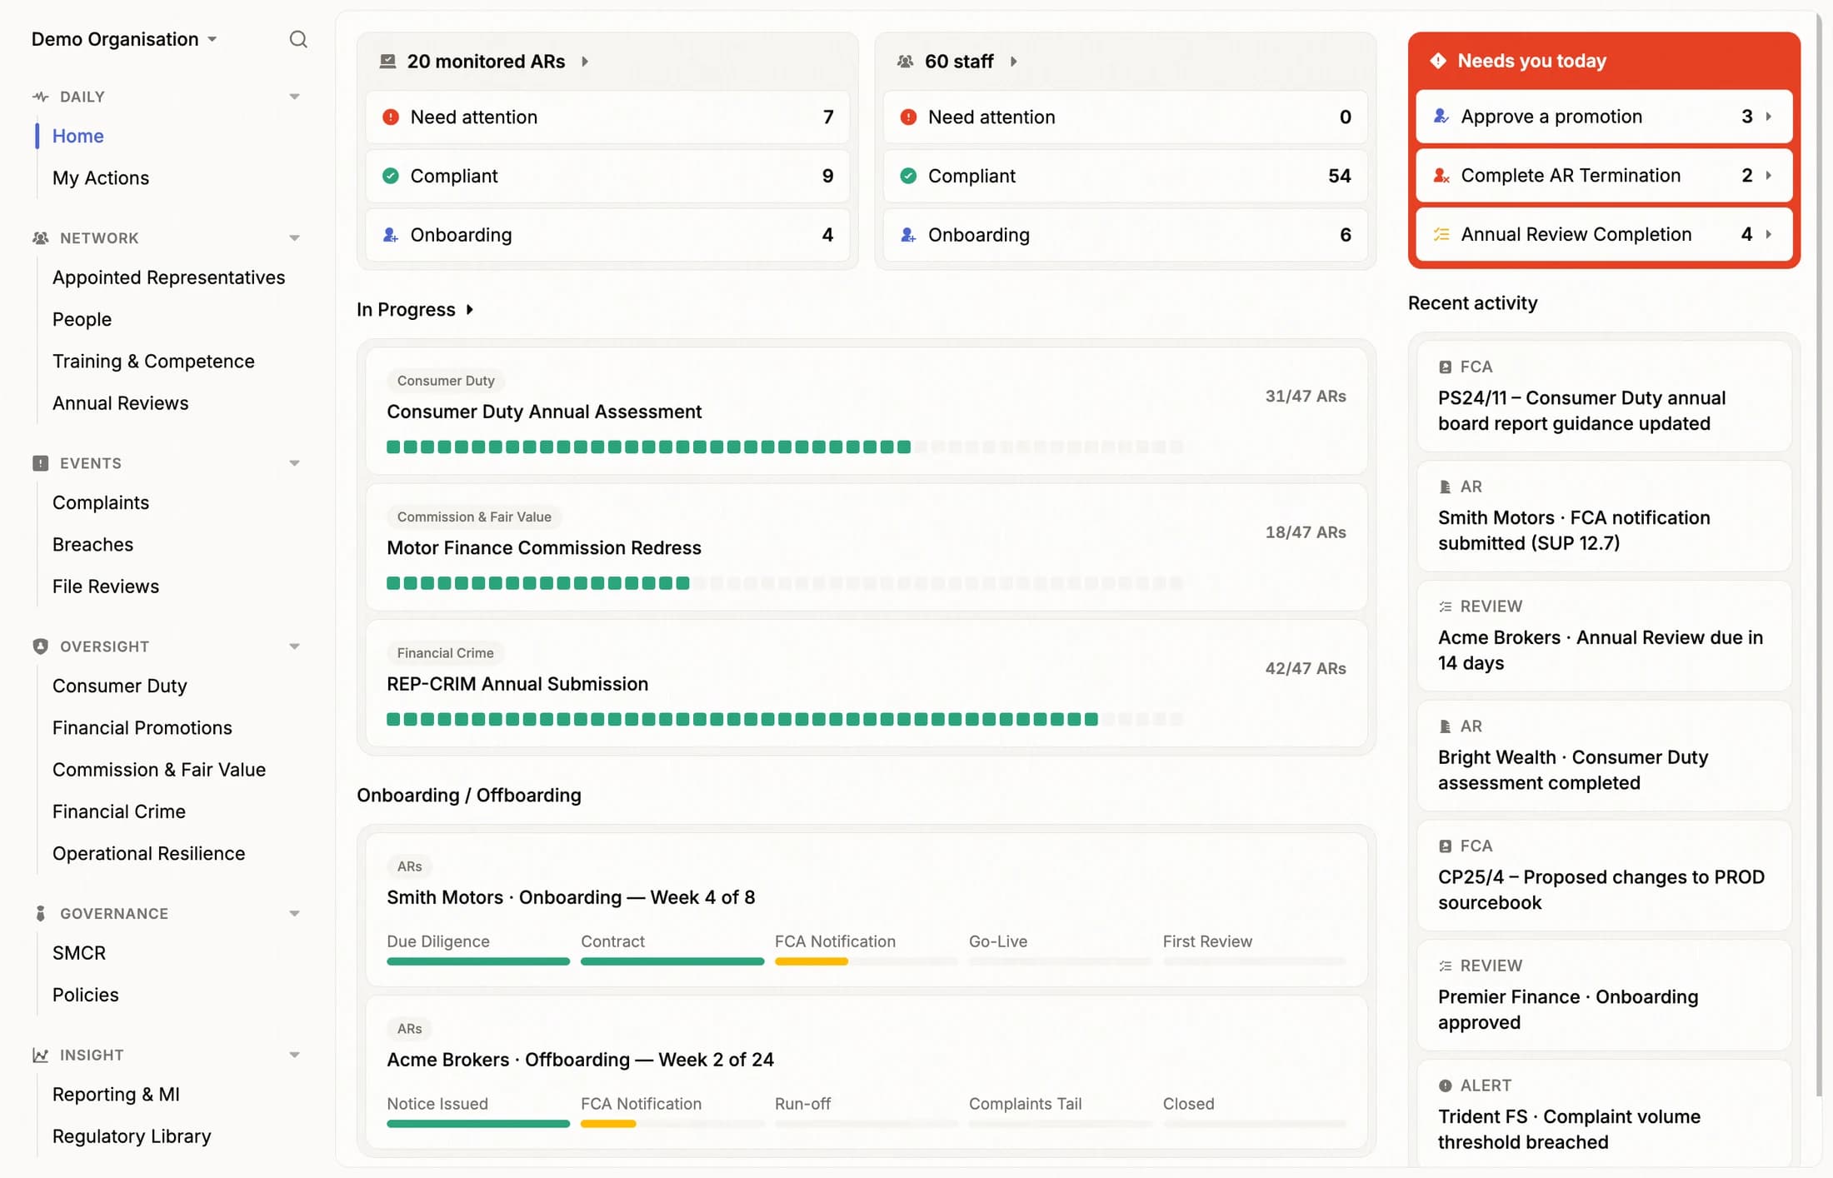Expand the In Progress arrow

(x=470, y=310)
